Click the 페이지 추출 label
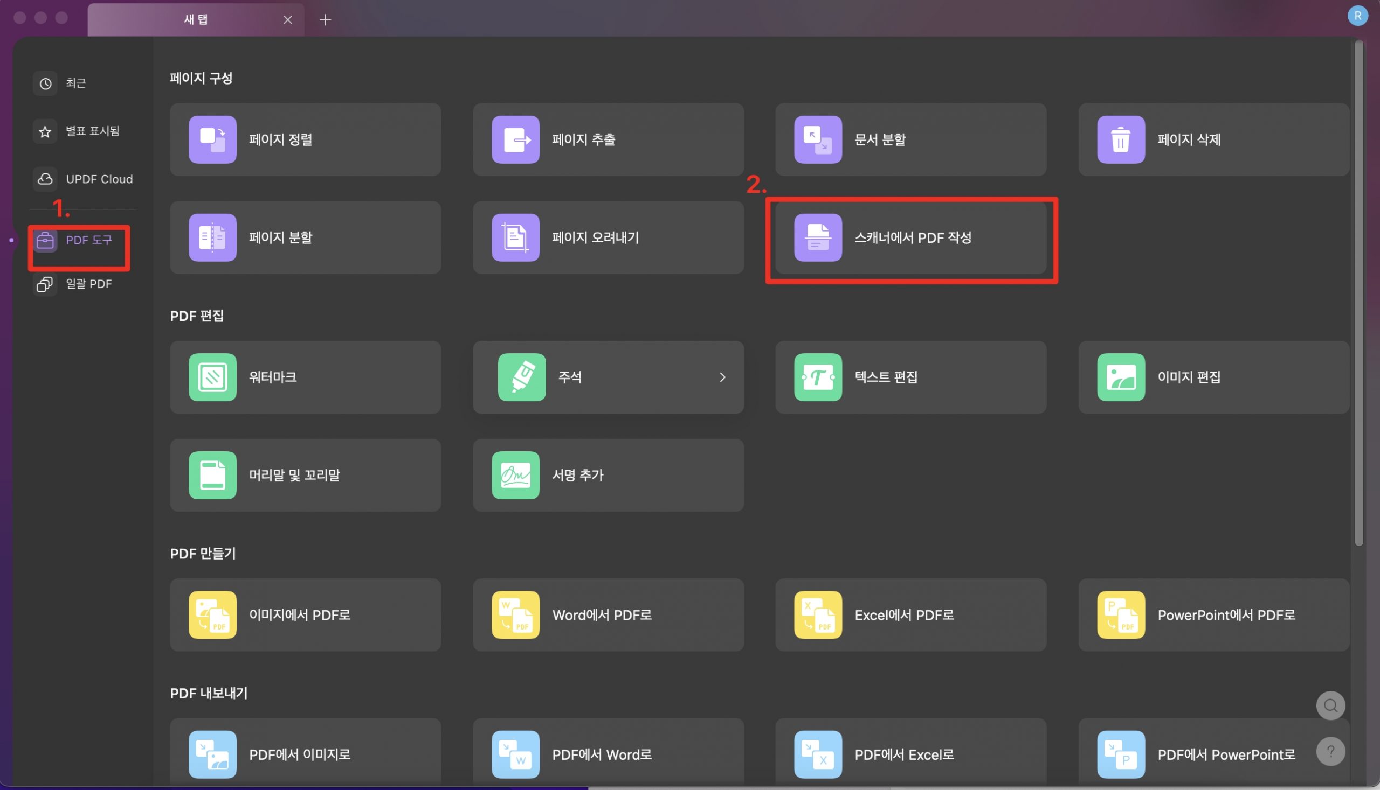Viewport: 1380px width, 790px height. tap(584, 139)
